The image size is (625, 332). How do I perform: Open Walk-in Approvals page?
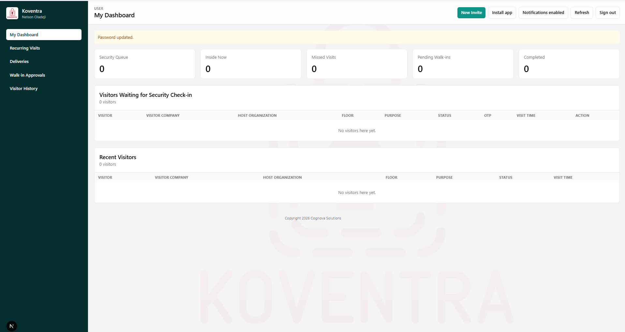[27, 75]
